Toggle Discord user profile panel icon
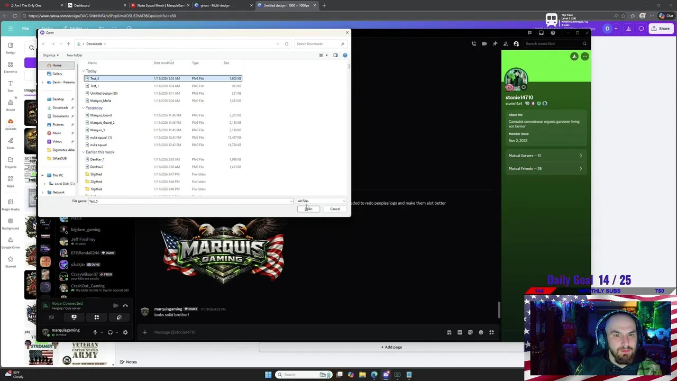Viewport: 677px width, 381px height. pos(516,44)
